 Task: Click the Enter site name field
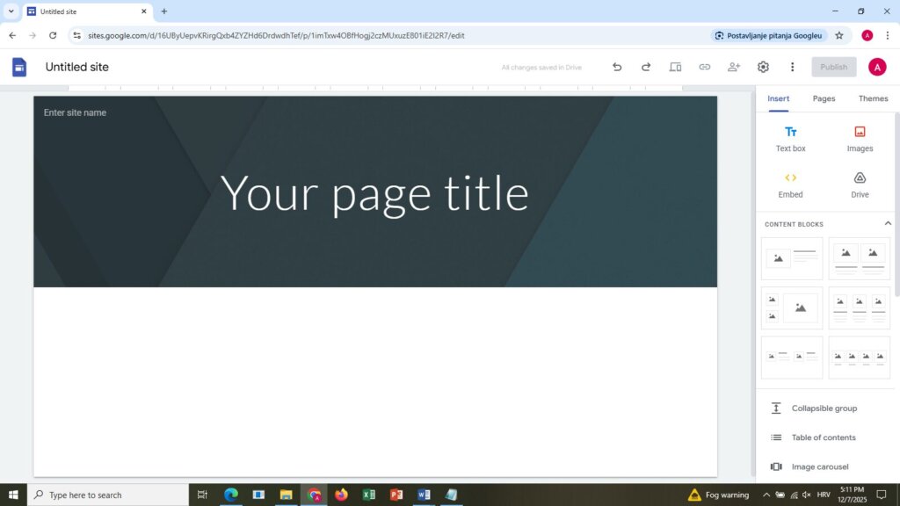pos(76,112)
